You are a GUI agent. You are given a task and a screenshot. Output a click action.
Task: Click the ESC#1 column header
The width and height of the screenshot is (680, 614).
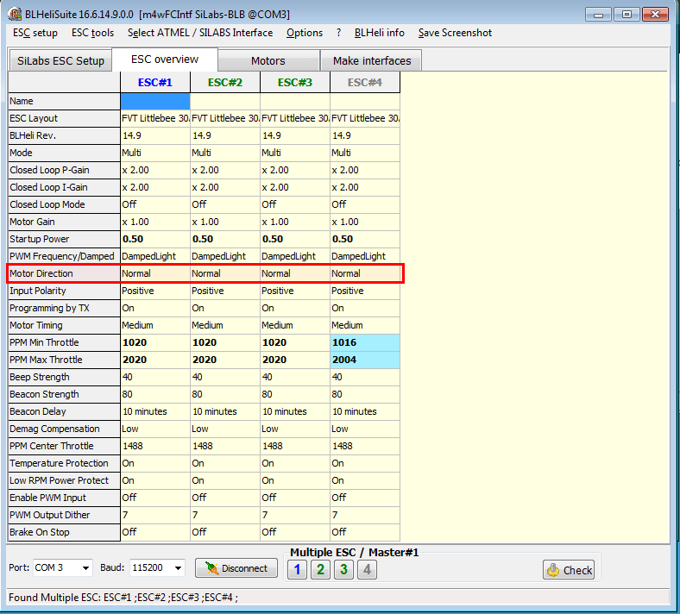154,83
